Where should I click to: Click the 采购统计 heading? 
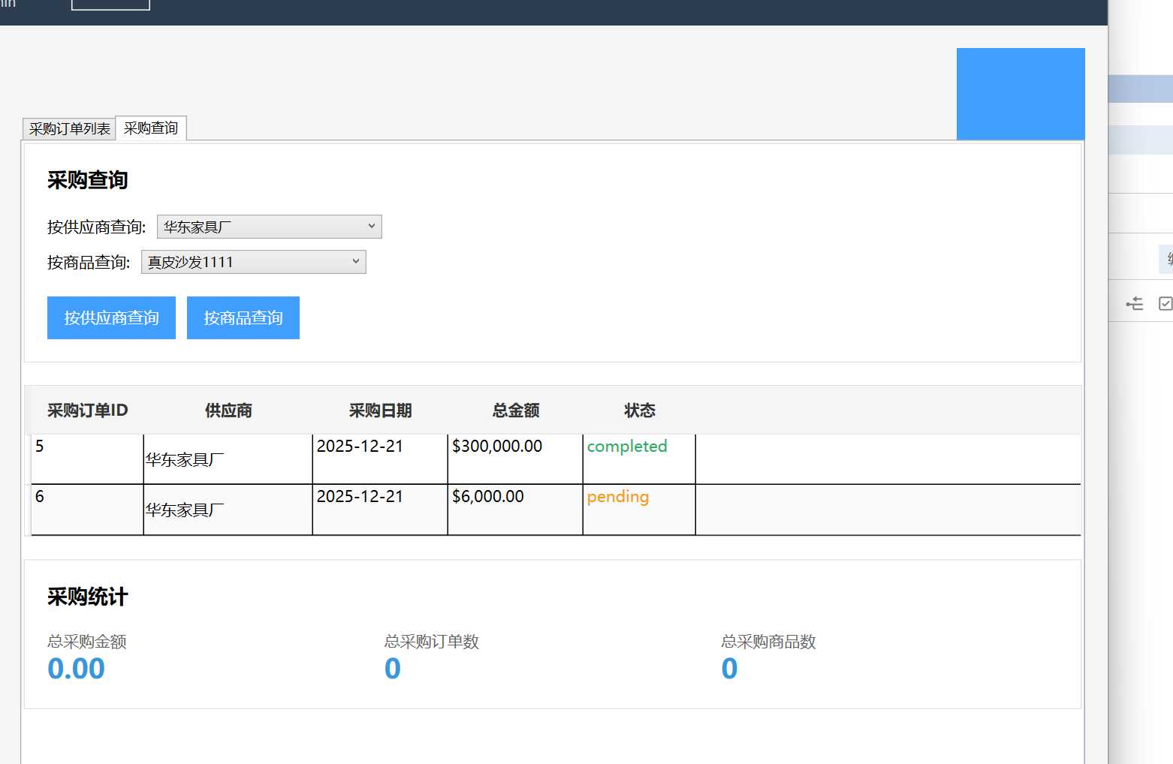[87, 597]
